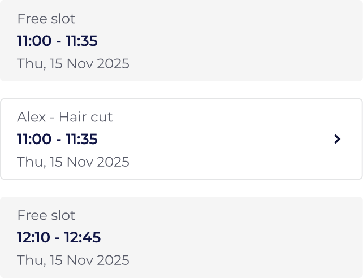Click the "Free slot" label on the last card
This screenshot has width=363, height=278.
pyautogui.click(x=46, y=215)
